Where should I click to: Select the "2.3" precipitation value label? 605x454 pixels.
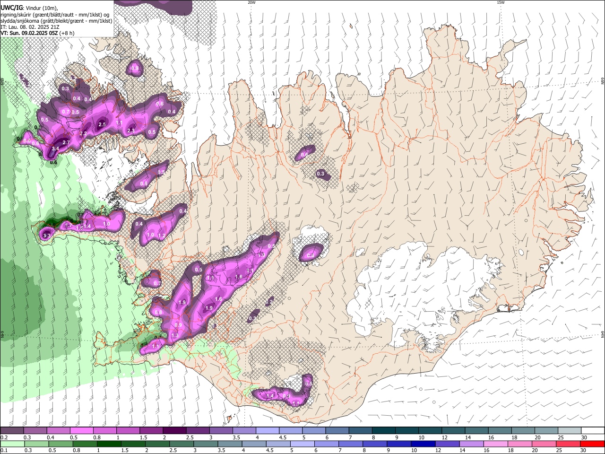[131, 131]
